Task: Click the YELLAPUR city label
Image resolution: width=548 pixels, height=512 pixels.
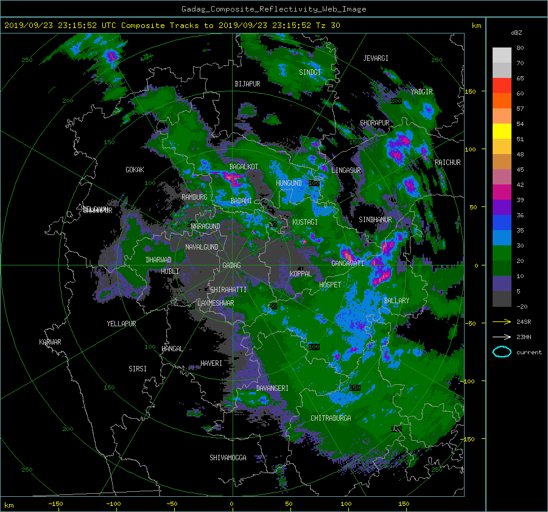Action: pyautogui.click(x=121, y=324)
